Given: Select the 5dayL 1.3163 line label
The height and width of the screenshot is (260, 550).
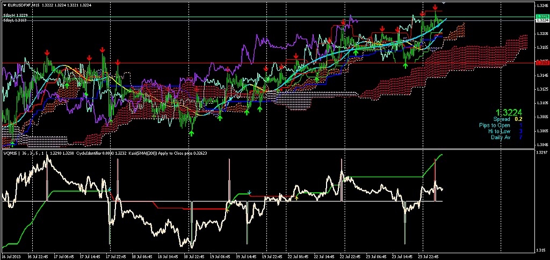Looking at the screenshot, I should (x=16, y=20).
